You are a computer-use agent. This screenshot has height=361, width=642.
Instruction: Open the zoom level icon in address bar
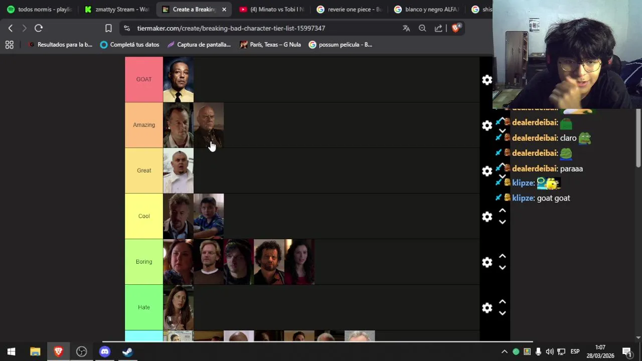coord(422,28)
